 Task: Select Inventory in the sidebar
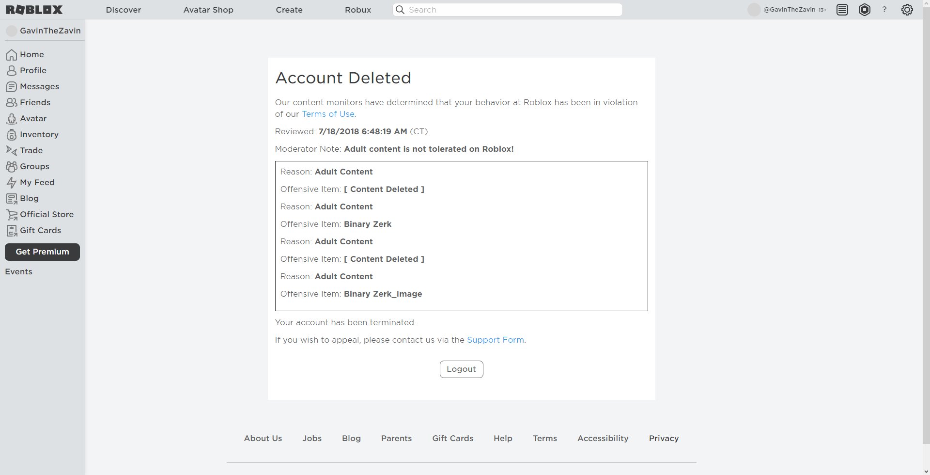tap(39, 135)
